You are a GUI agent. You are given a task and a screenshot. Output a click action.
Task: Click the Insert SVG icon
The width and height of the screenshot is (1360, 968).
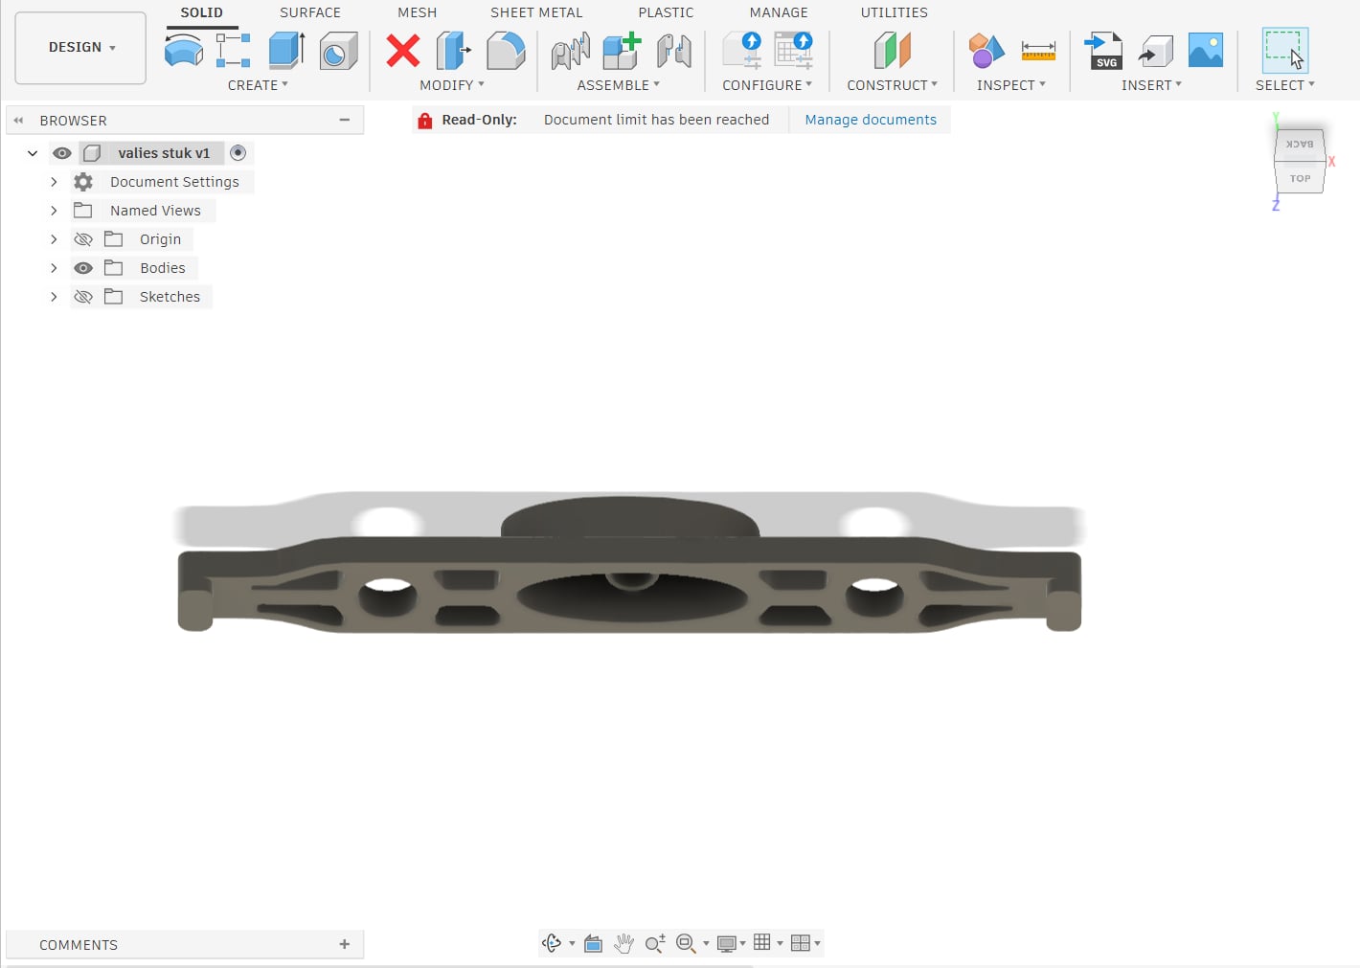tap(1104, 51)
